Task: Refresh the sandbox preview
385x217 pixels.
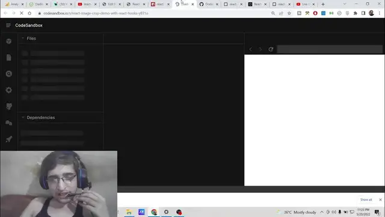Action: 271,49
